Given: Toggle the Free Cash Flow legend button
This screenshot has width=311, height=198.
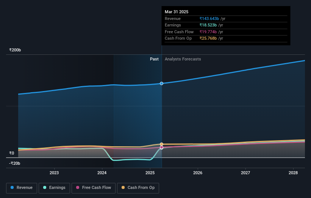Looking at the screenshot, I should tap(94, 188).
